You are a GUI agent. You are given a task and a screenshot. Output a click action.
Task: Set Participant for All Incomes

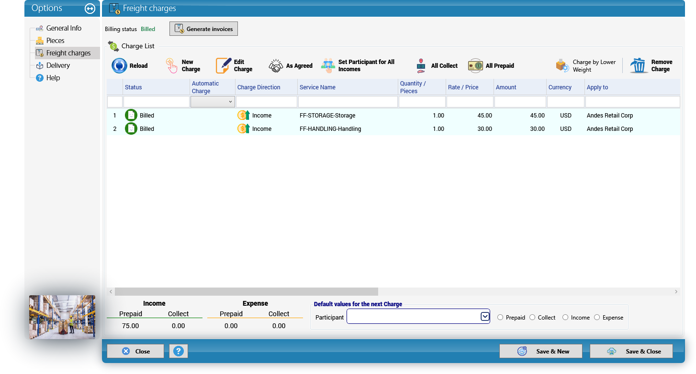pyautogui.click(x=358, y=65)
